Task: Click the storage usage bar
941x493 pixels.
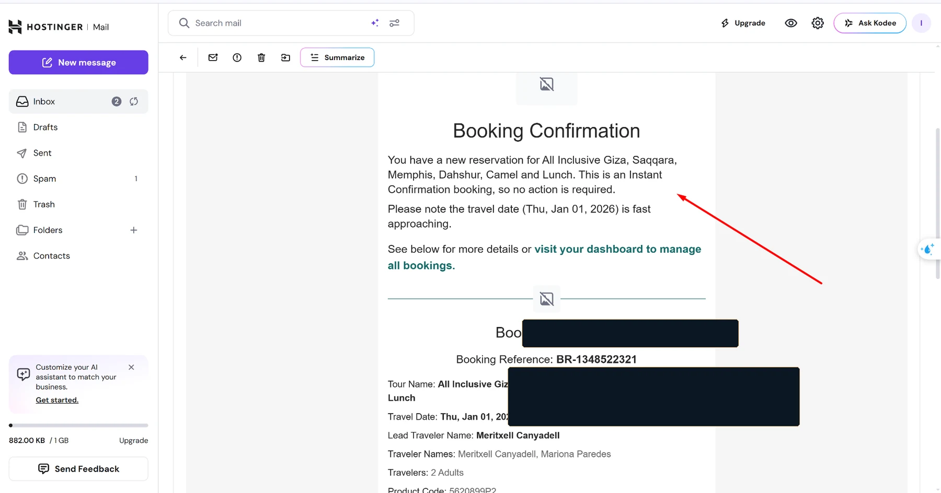Action: point(78,426)
